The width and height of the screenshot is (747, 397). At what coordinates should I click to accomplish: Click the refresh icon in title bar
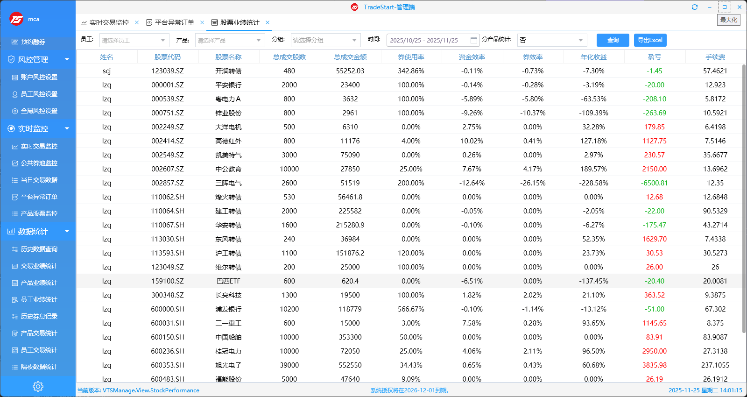click(695, 7)
